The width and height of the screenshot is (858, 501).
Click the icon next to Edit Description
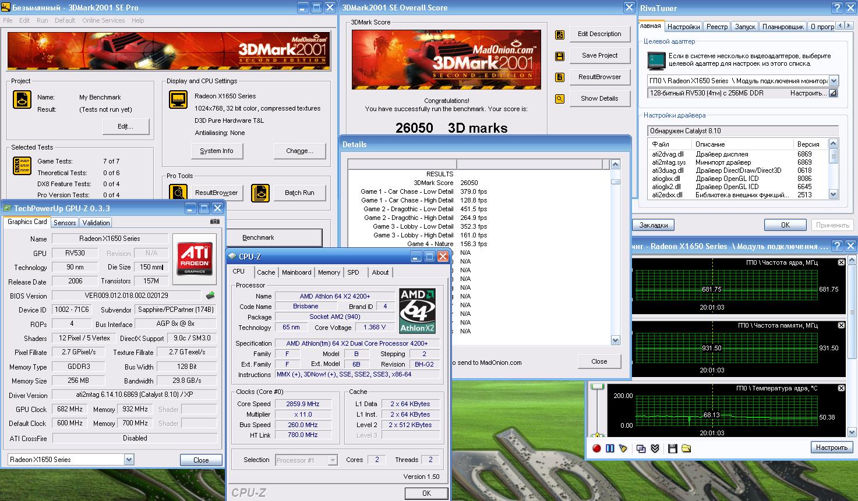[x=560, y=35]
